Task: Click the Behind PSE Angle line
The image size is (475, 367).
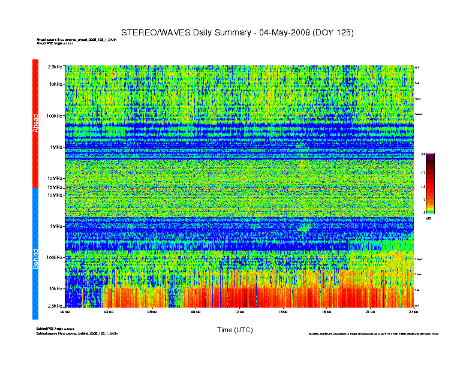Action: coord(55,329)
